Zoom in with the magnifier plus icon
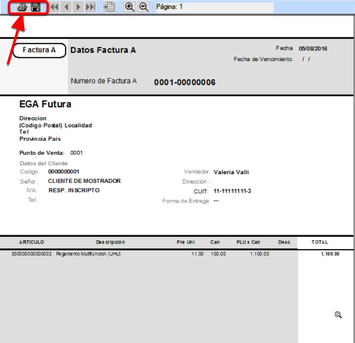The height and width of the screenshot is (343, 355). pyautogui.click(x=129, y=7)
